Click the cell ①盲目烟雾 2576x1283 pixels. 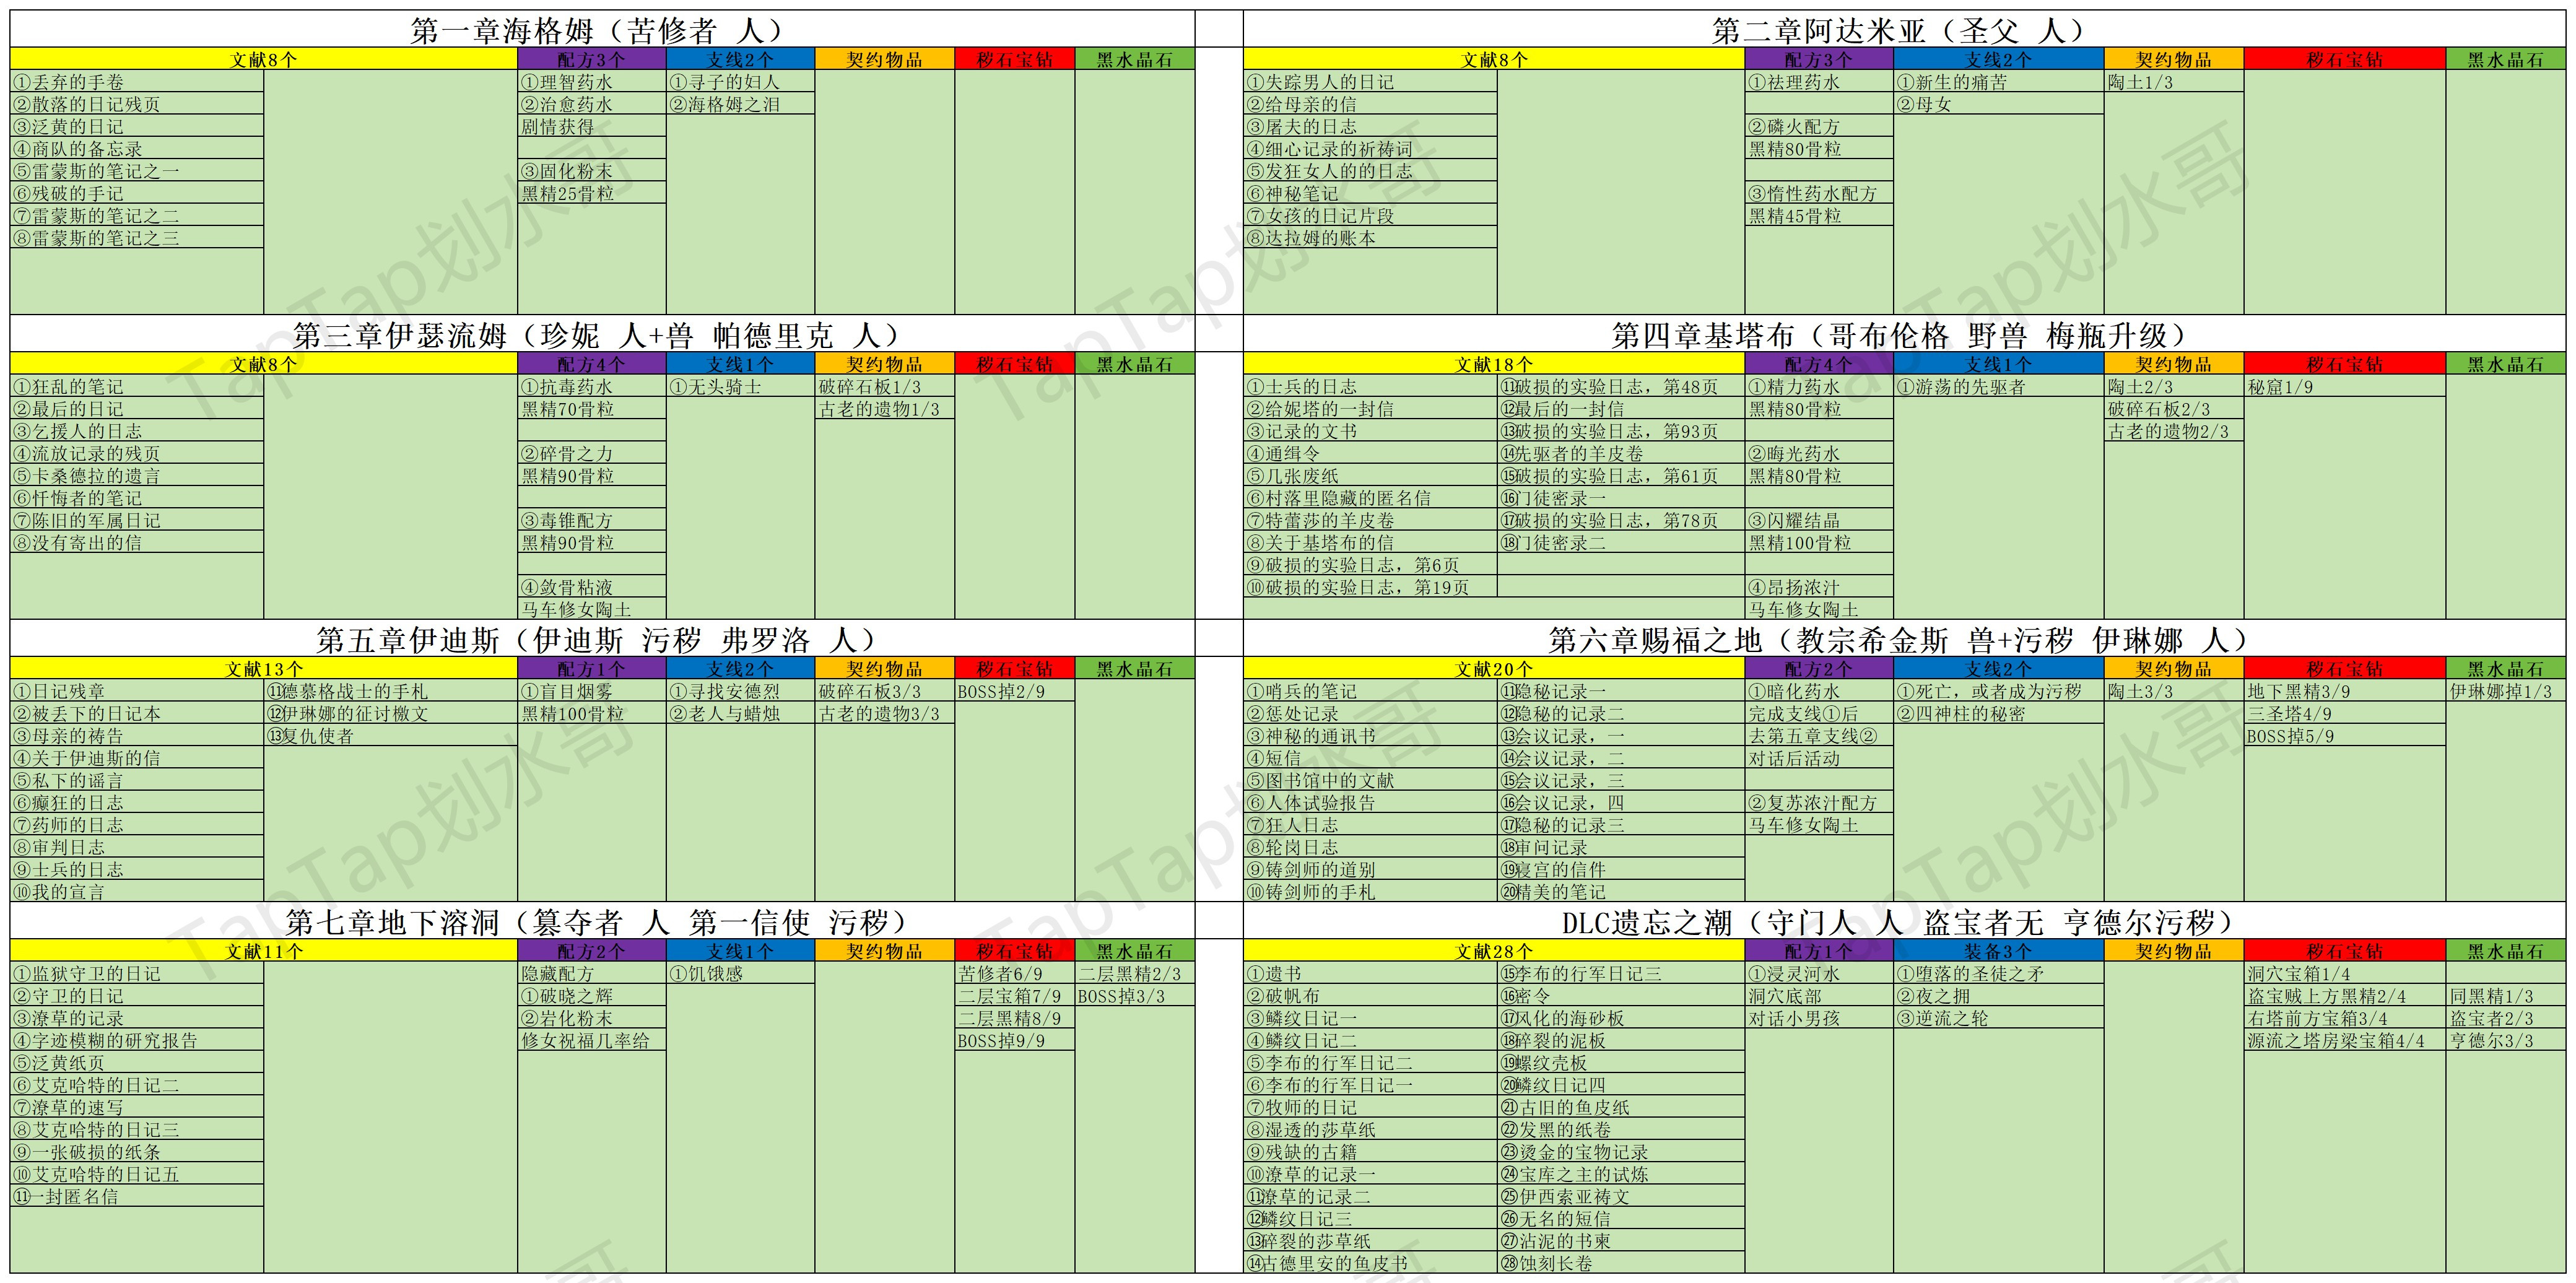pyautogui.click(x=592, y=691)
